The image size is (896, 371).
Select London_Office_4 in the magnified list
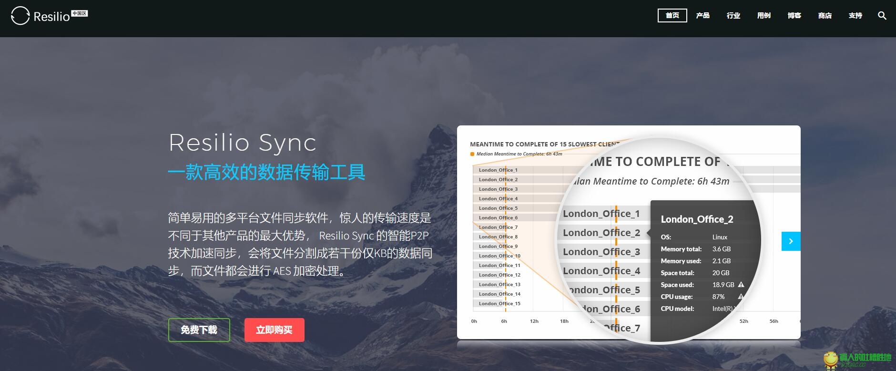point(601,271)
